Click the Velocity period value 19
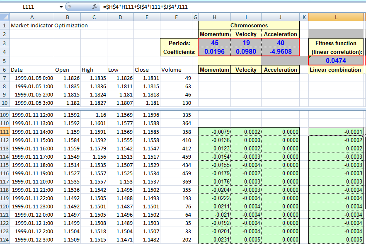 coord(246,43)
